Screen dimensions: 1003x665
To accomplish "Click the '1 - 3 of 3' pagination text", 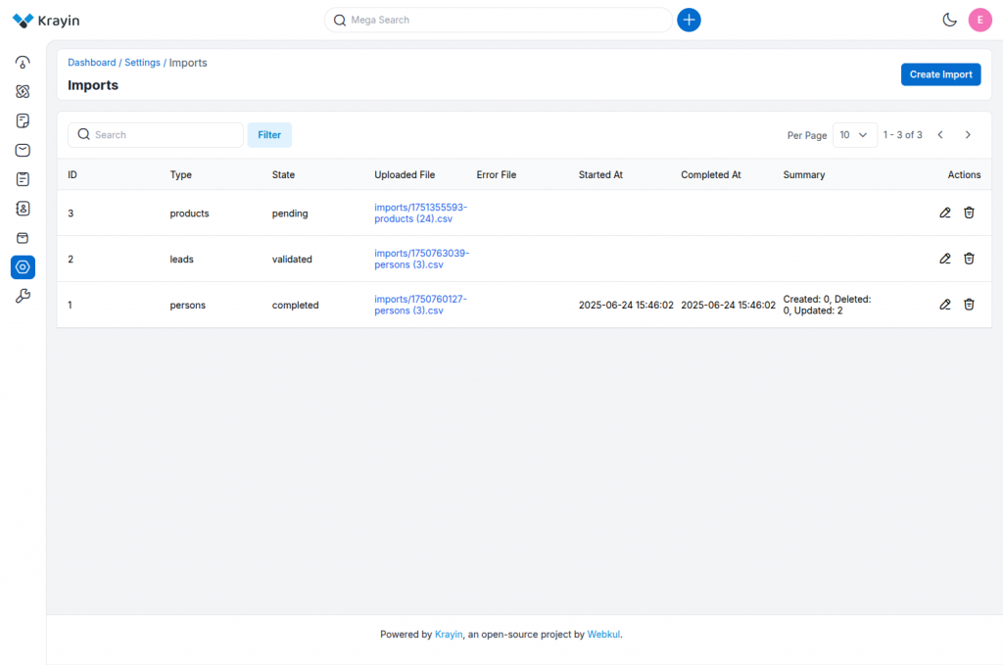I will click(x=902, y=135).
